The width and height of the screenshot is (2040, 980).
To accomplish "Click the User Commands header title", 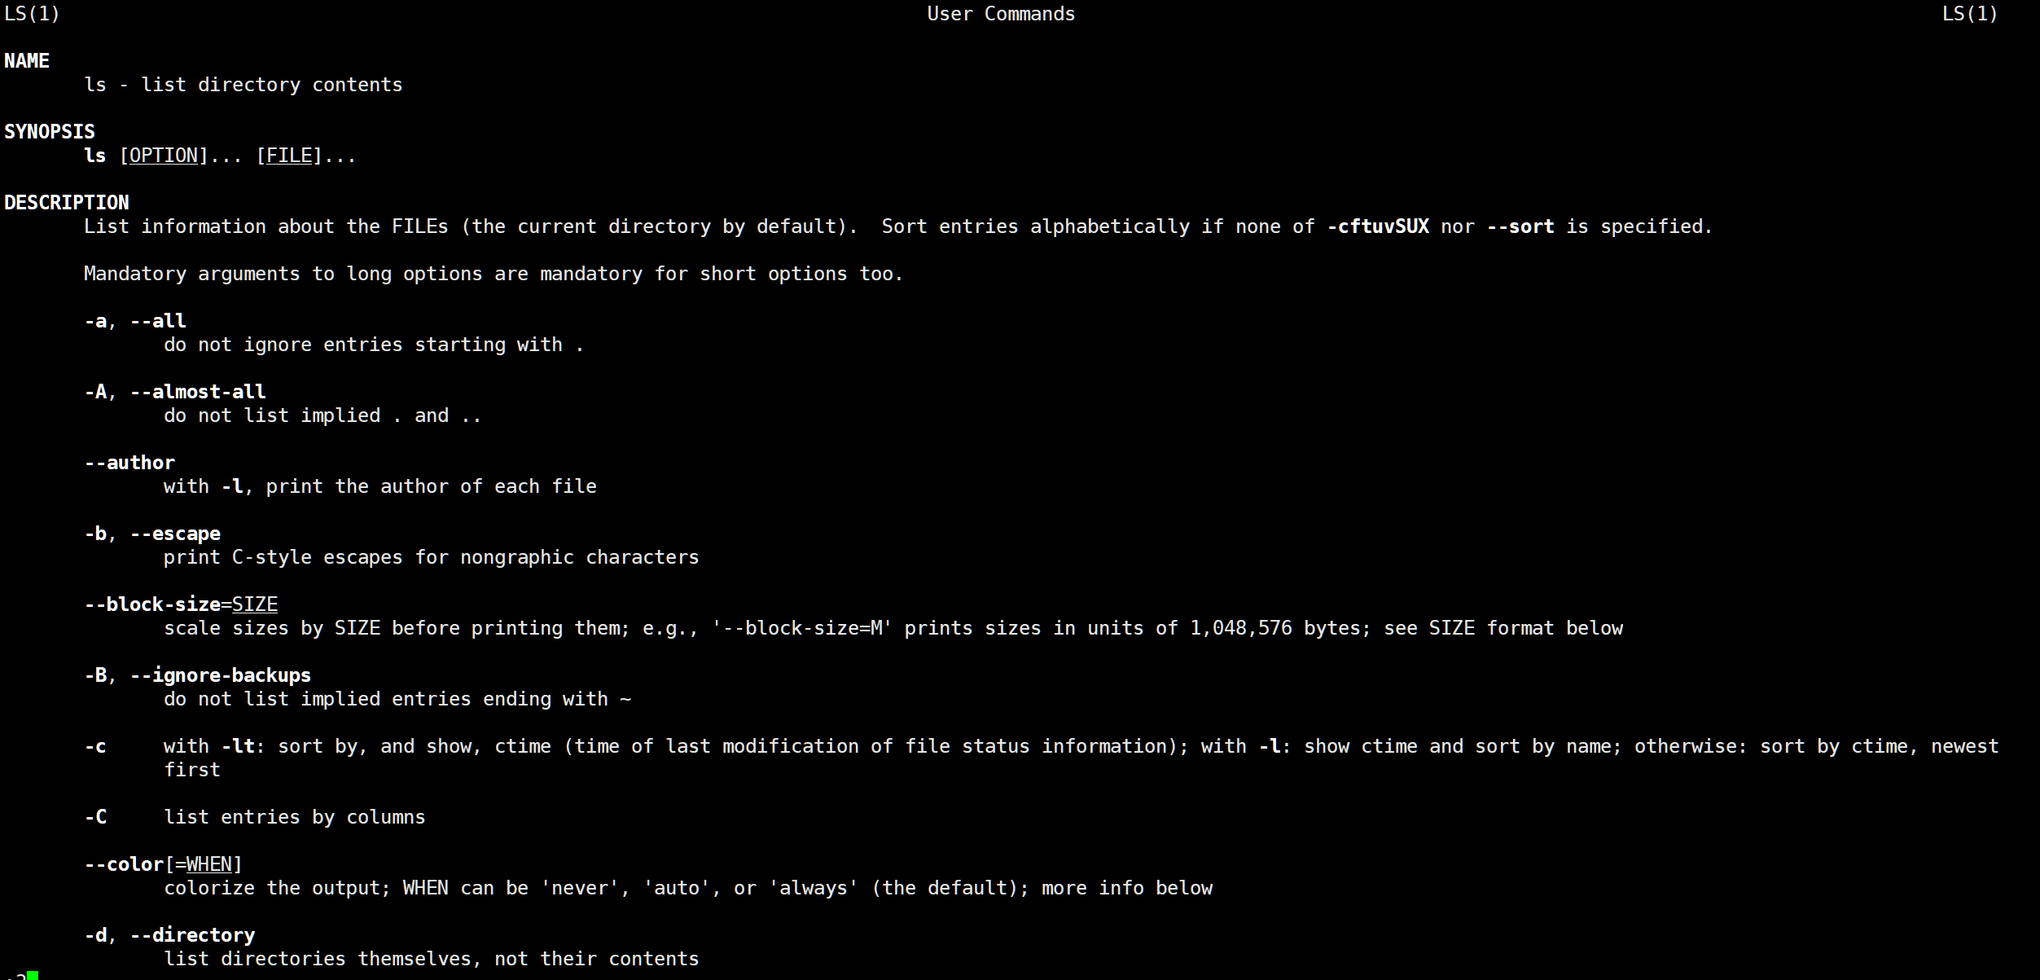I will [1001, 14].
